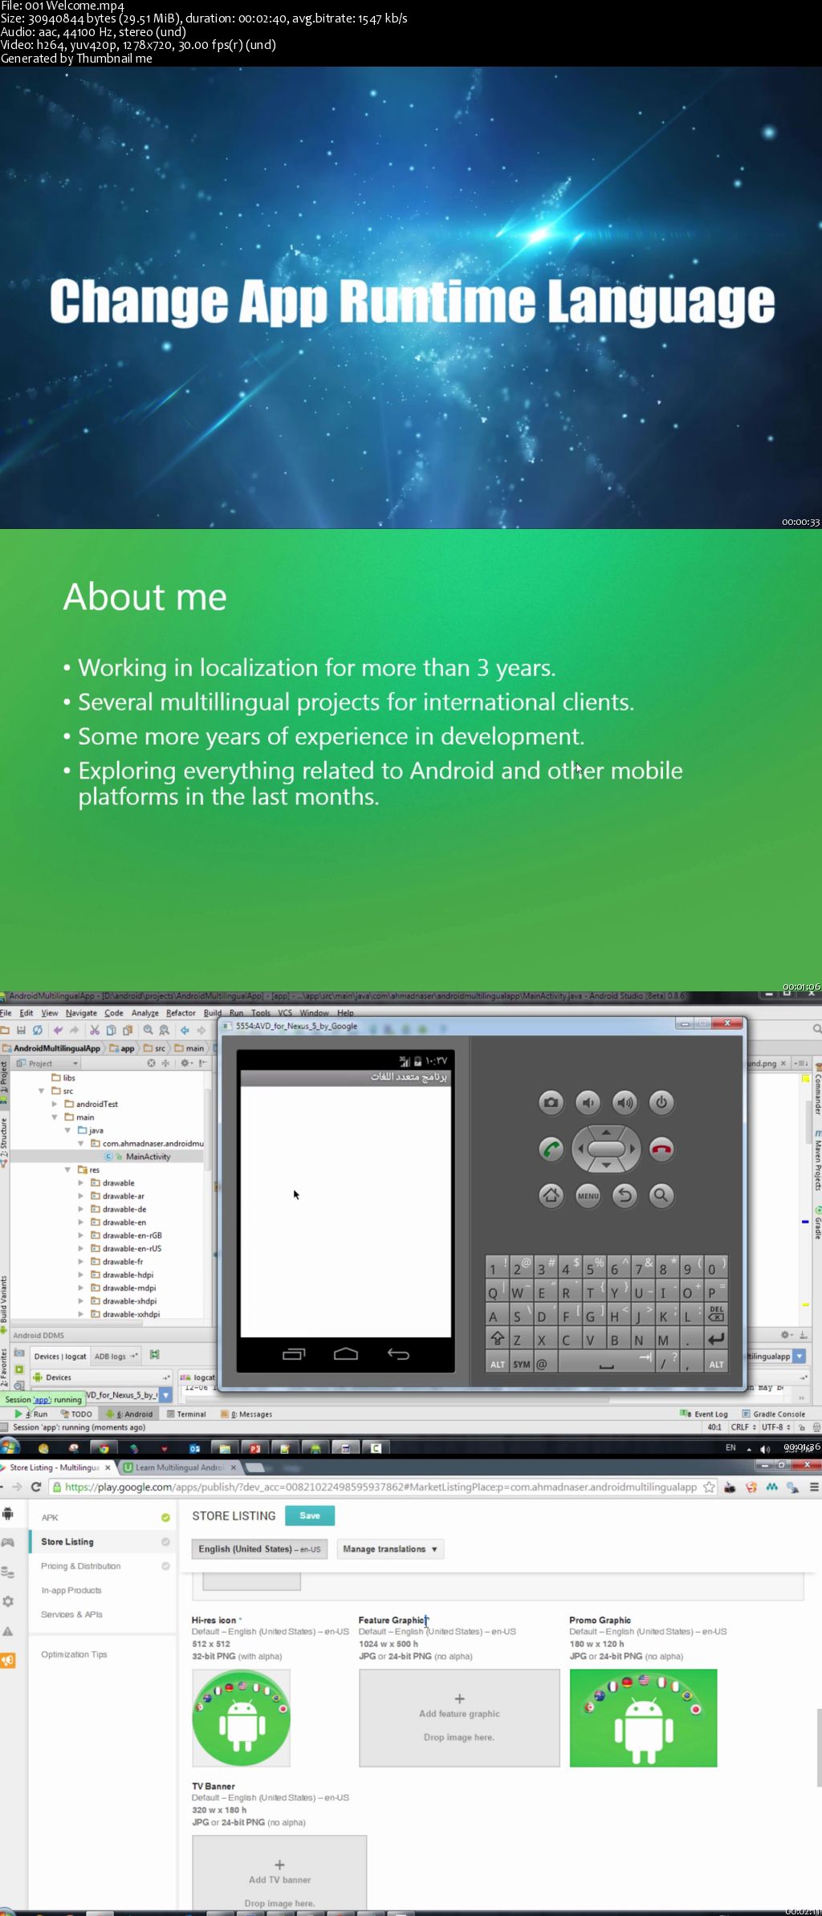Open Game services controller icon in Play sidebar
This screenshot has height=1916, width=822.
(8, 1542)
